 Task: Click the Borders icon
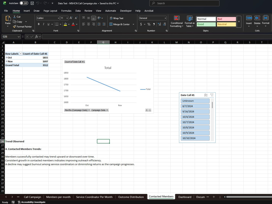click(57, 24)
